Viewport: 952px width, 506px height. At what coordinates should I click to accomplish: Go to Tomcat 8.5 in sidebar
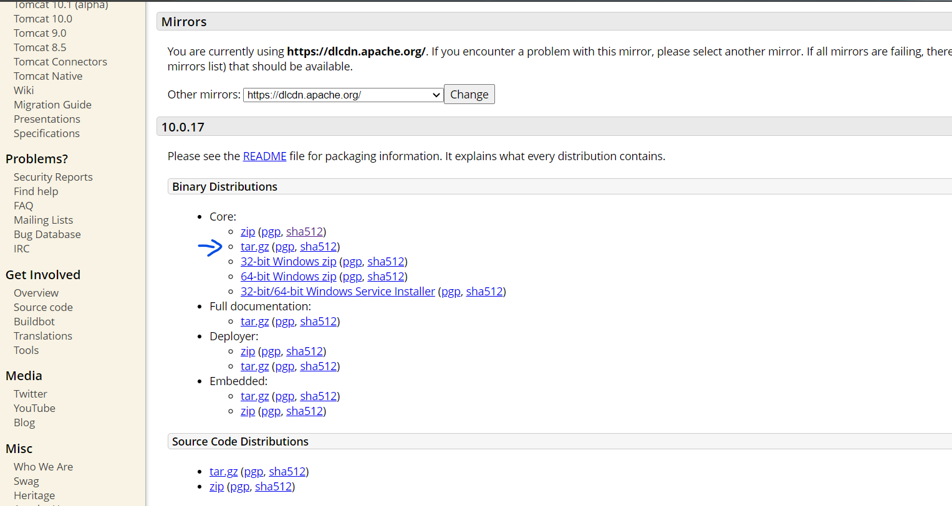coord(40,47)
